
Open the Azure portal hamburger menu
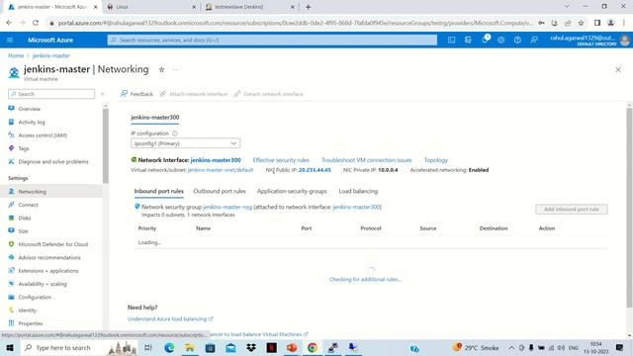click(10, 40)
